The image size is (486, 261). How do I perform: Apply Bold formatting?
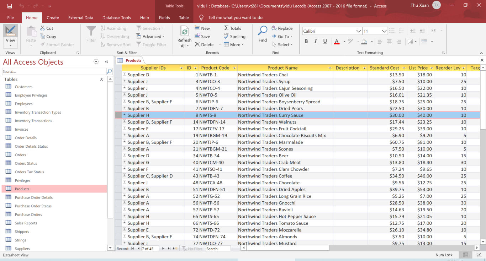click(x=306, y=42)
